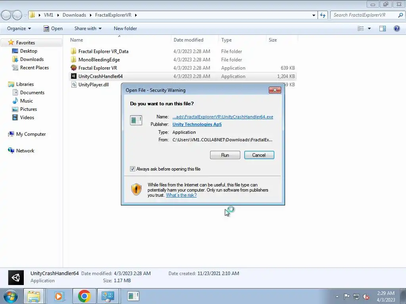This screenshot has height=304, width=406.
Task: Click Downloads in the address breadcrumb
Action: pyautogui.click(x=74, y=15)
